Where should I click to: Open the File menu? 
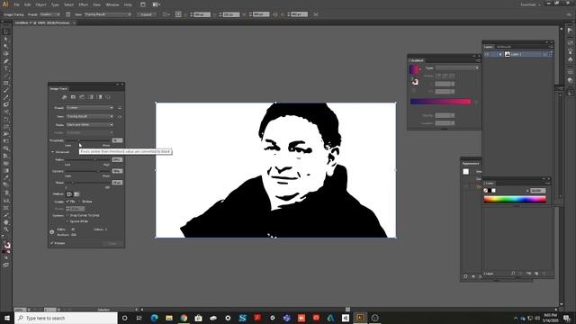point(16,4)
